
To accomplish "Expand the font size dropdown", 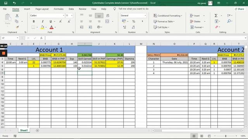I will [x=72, y=15].
